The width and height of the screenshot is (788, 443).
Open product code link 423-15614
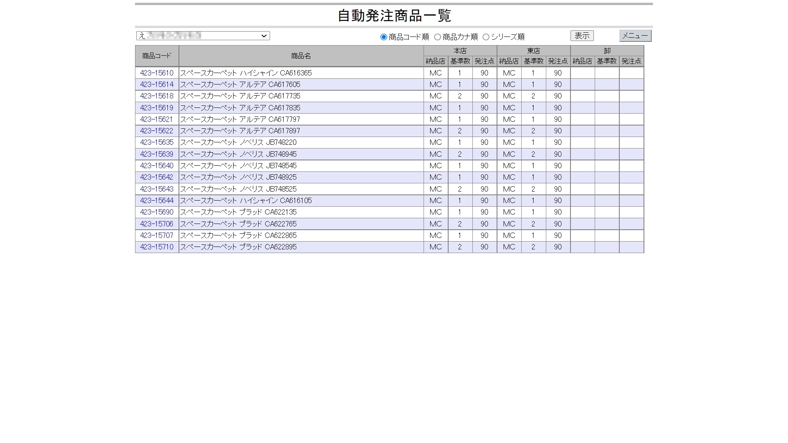tap(157, 84)
